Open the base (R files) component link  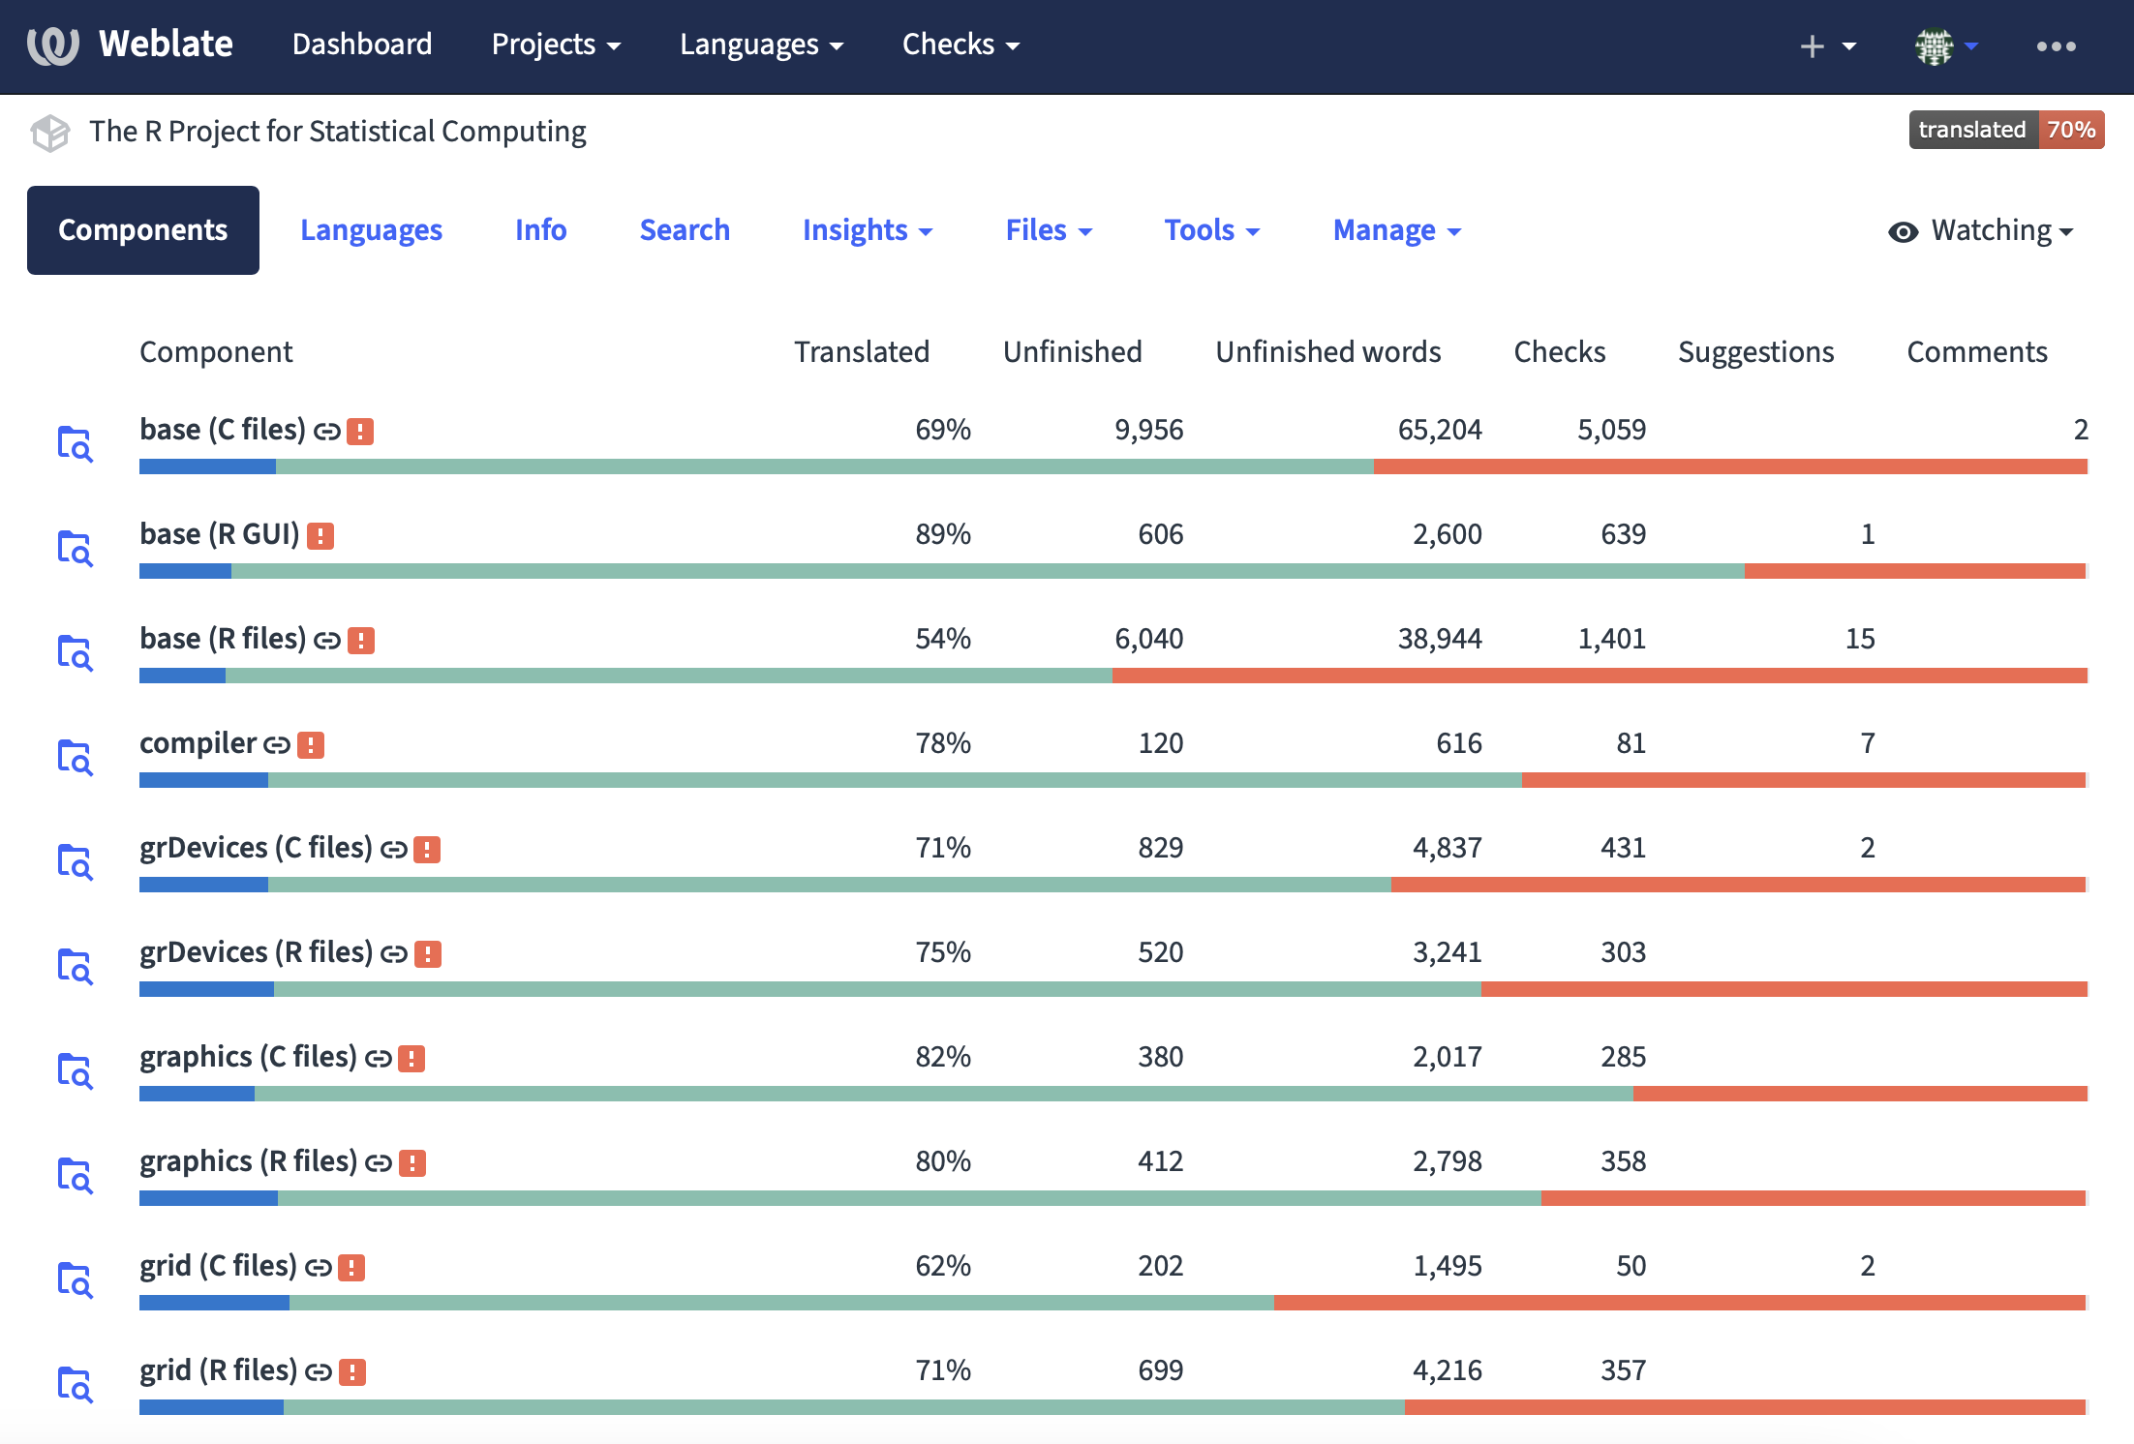(223, 638)
